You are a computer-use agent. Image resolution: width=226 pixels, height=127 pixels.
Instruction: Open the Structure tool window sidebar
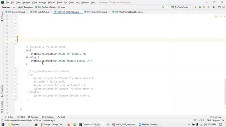[x=2, y=91]
